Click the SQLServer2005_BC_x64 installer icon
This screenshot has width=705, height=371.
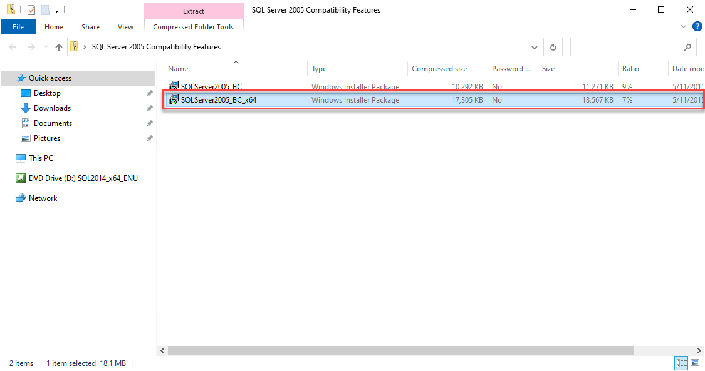click(x=174, y=99)
